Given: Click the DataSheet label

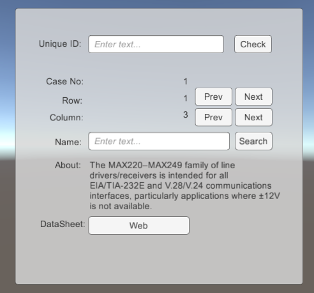Looking at the screenshot, I should (x=63, y=224).
